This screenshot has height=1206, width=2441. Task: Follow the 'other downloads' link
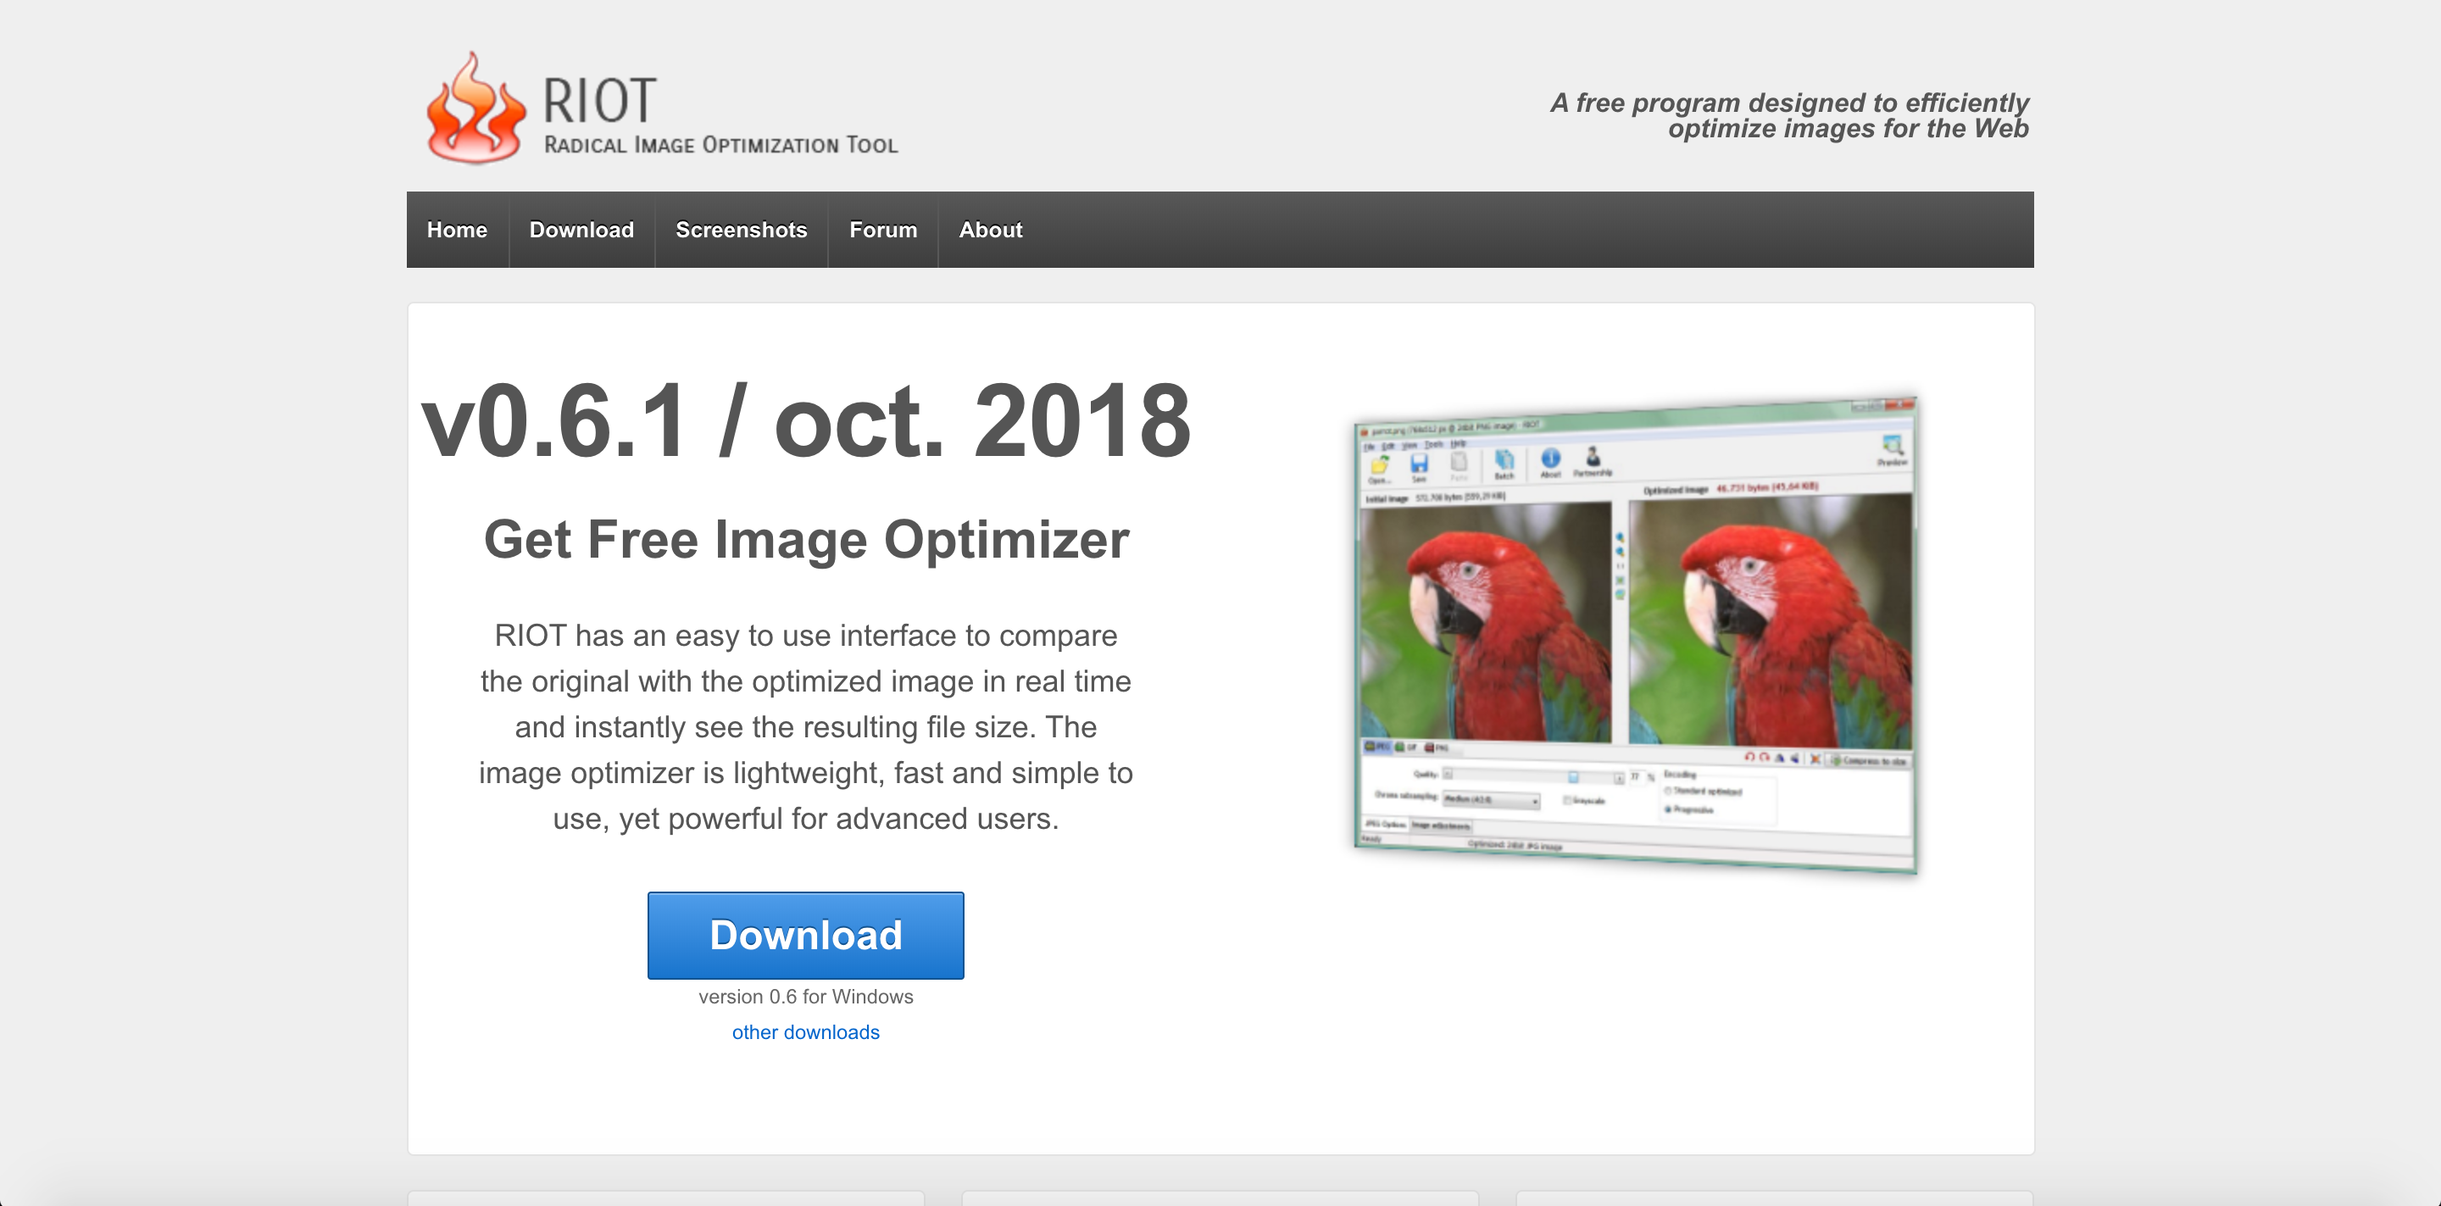click(805, 1031)
